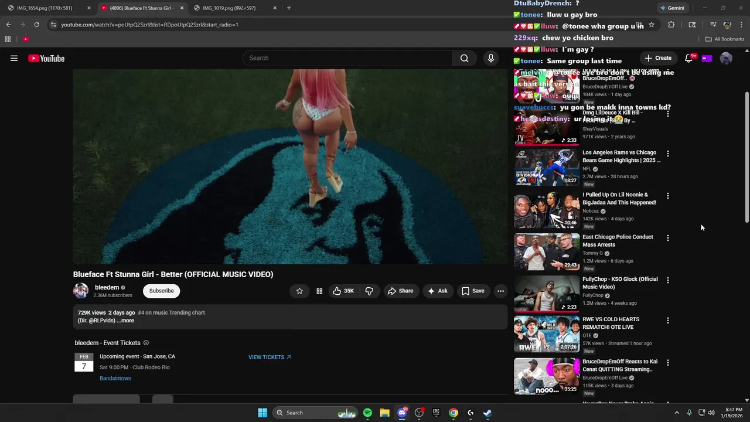
Task: Like the video with thumbs up 35K
Action: tap(343, 291)
